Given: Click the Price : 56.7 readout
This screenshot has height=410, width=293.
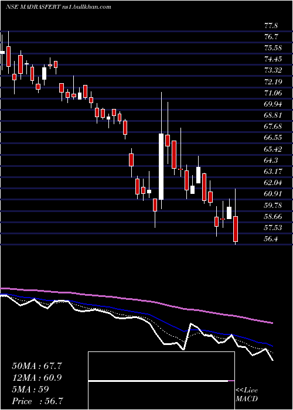Looking at the screenshot, I should pyautogui.click(x=38, y=401).
